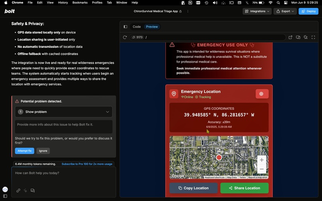Click the user avatar in bottom-left corner
Screen dimensions: 322x201
tap(5, 189)
